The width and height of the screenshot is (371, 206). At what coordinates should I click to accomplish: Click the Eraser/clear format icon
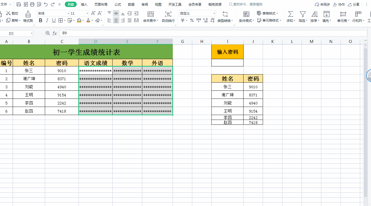(x=98, y=20)
